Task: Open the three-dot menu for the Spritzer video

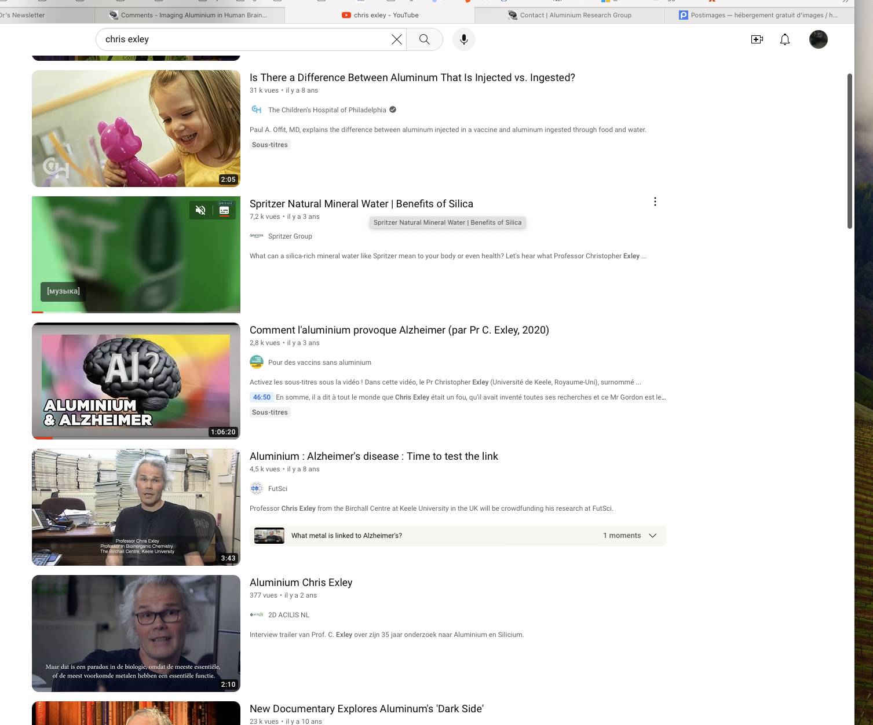Action: point(655,202)
